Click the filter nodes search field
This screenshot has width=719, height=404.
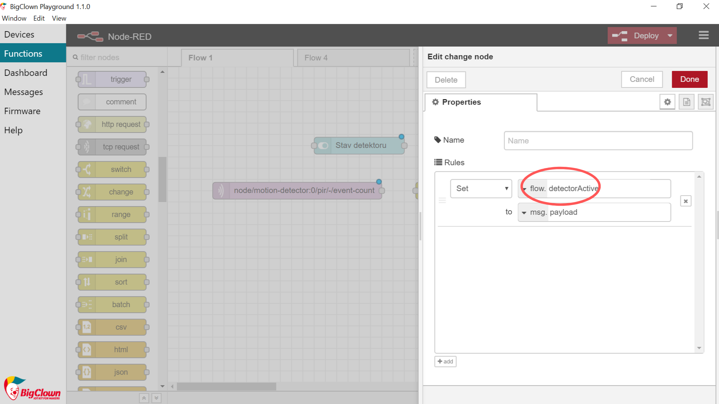tap(116, 58)
